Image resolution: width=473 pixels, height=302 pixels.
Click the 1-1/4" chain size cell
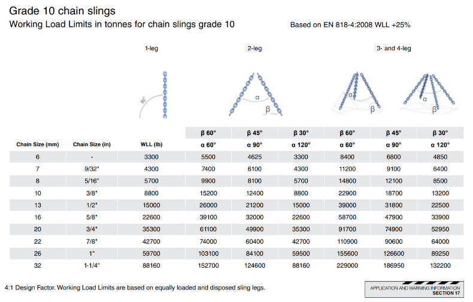point(92,264)
